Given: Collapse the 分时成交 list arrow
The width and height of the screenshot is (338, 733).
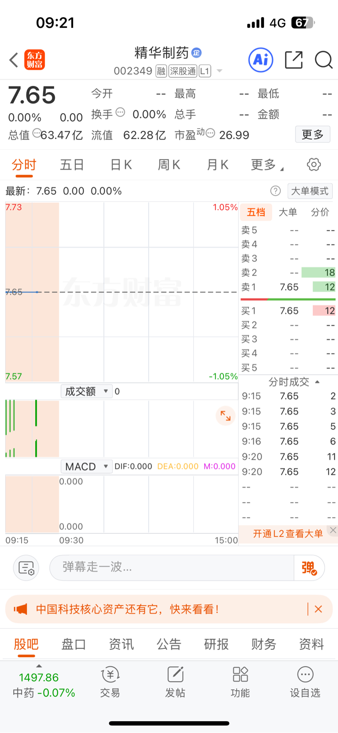Looking at the screenshot, I should [317, 382].
